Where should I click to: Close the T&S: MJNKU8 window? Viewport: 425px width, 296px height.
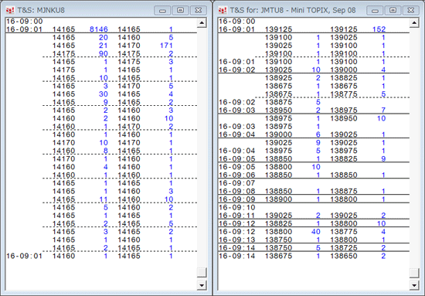pyautogui.click(x=199, y=10)
